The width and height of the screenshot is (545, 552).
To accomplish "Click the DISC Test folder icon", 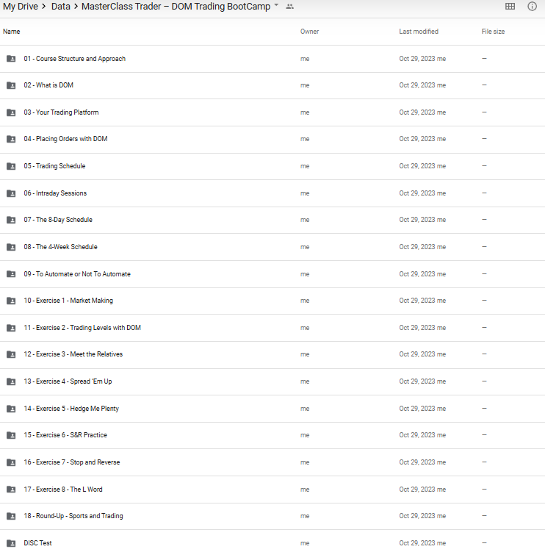I will pyautogui.click(x=11, y=543).
